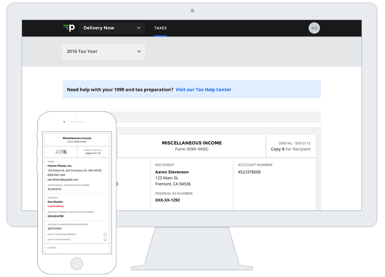The image size is (385, 277).
Task: Select recipient federal ID XXX-XX-6789
Action: coord(56,216)
